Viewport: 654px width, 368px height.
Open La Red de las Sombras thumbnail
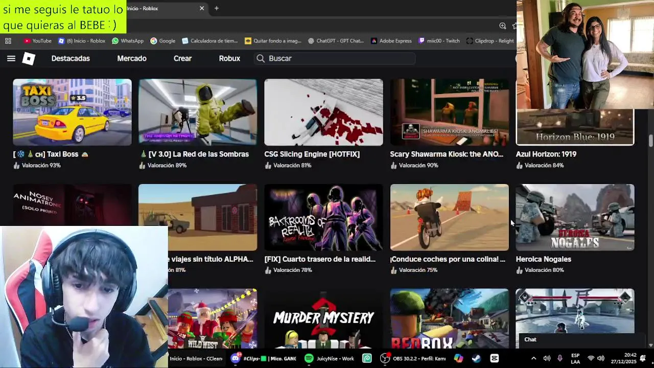[198, 112]
